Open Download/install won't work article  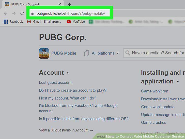click(163, 99)
